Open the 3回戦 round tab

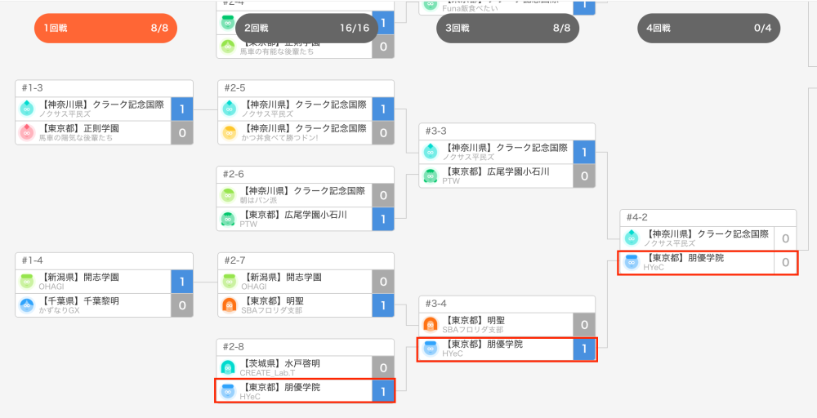tap(508, 28)
